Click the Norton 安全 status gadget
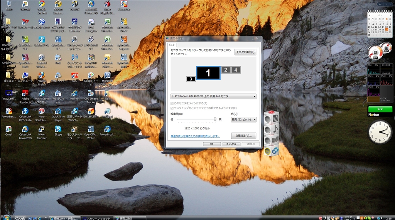Image resolution: width=395 pixels, height=220 pixels. [380, 111]
